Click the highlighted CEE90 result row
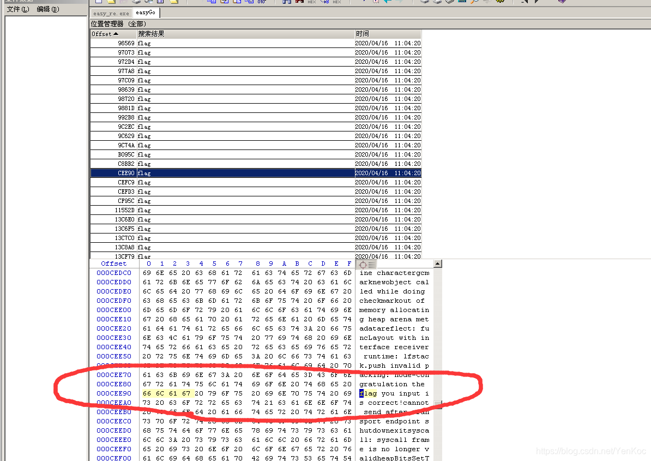This screenshot has width=651, height=461. 256,173
